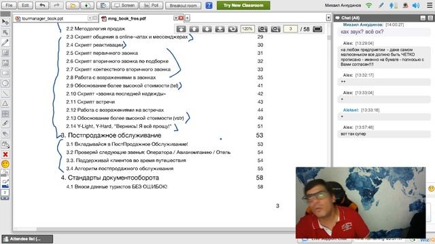Go to first page of PDF
This screenshot has height=244, width=435.
181,29
